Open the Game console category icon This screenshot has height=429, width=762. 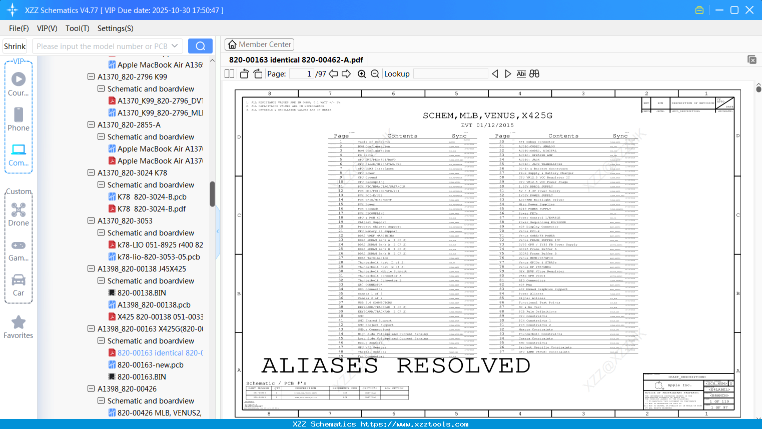click(19, 250)
